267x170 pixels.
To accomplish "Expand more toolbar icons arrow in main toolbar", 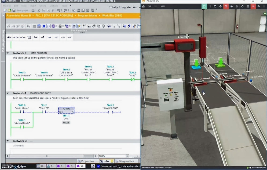I will [x=97, y=10].
